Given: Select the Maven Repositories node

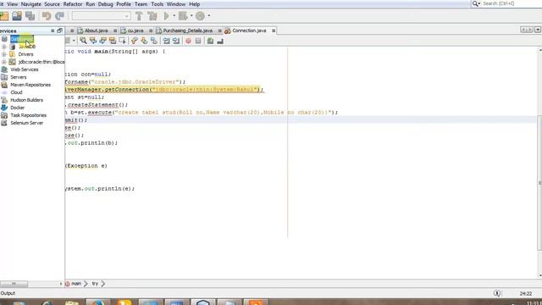Looking at the screenshot, I should tap(30, 85).
